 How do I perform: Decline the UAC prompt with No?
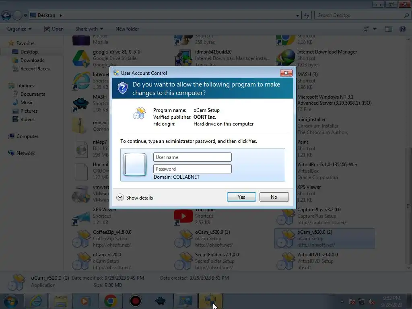274,197
